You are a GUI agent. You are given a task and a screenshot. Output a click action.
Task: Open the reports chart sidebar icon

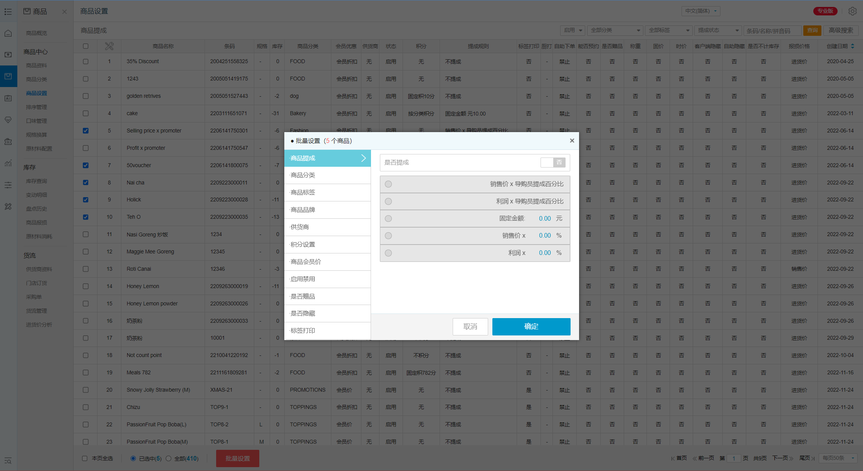(8, 163)
